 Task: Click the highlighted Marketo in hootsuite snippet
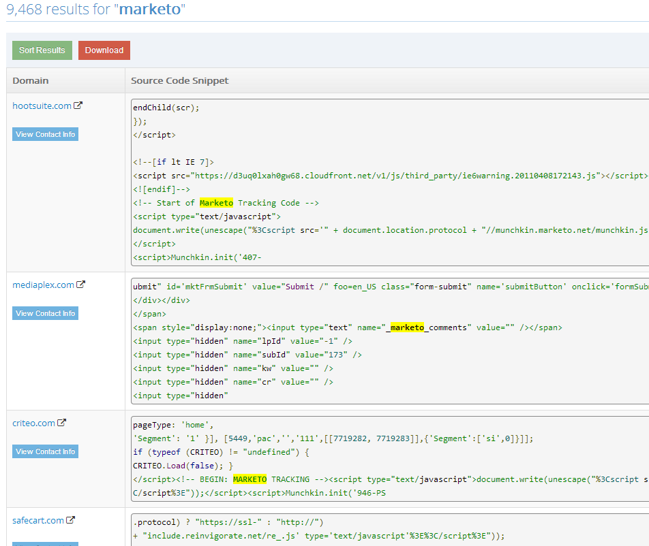tap(216, 203)
